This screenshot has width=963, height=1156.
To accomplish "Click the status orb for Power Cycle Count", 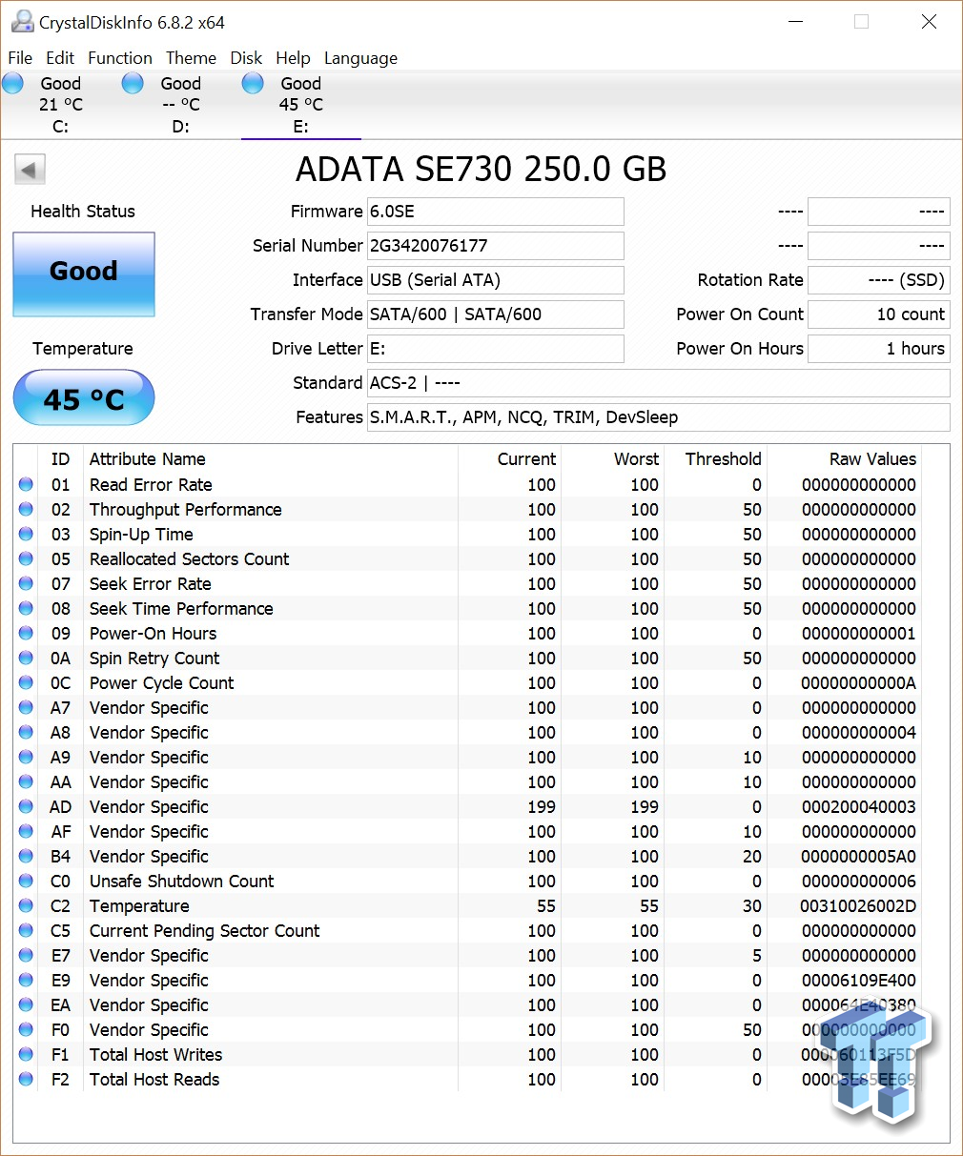I will (x=26, y=683).
